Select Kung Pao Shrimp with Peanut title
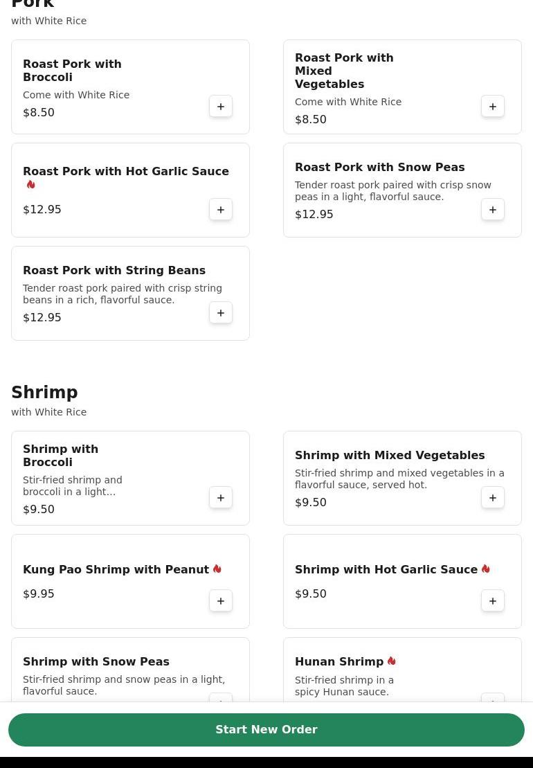Screen dimensions: 533x768 pos(116,570)
